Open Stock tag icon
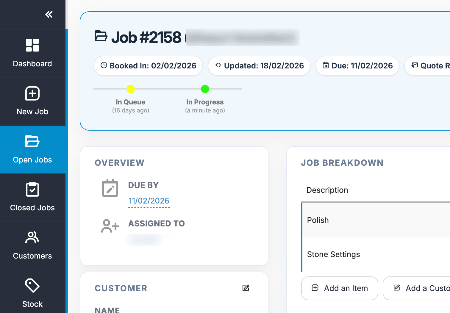 [32, 286]
